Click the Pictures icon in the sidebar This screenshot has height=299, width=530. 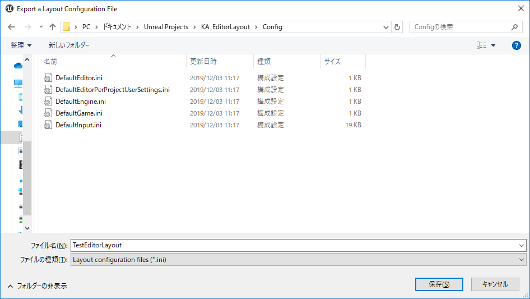(21, 151)
